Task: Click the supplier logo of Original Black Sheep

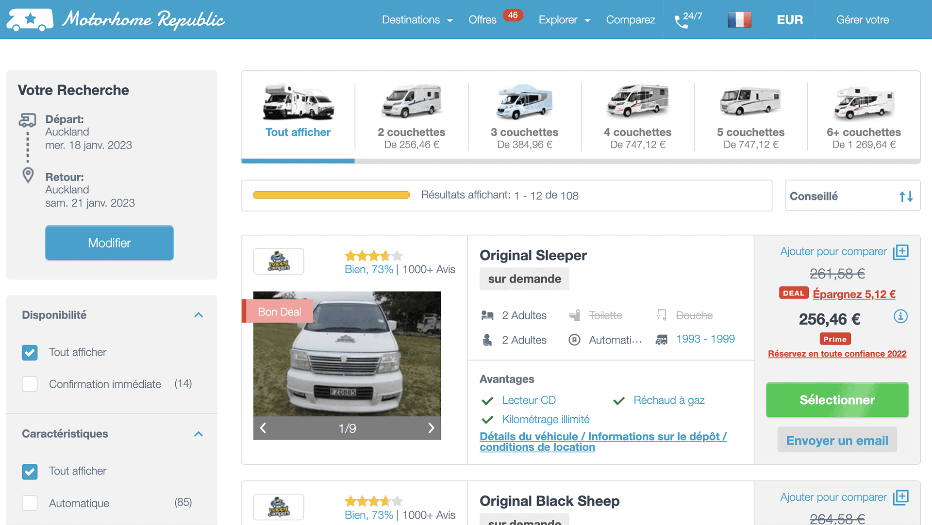Action: coord(279,507)
